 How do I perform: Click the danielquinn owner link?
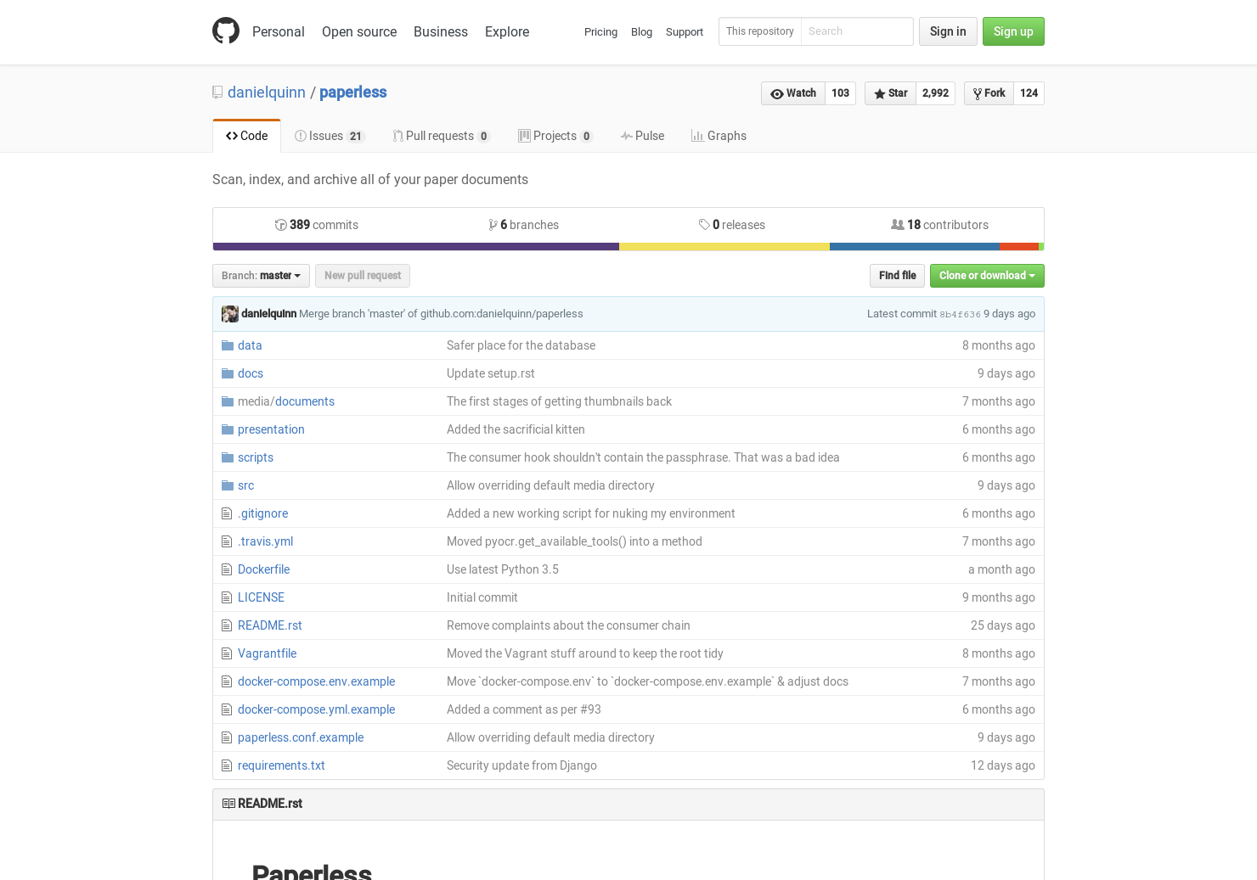pyautogui.click(x=267, y=92)
